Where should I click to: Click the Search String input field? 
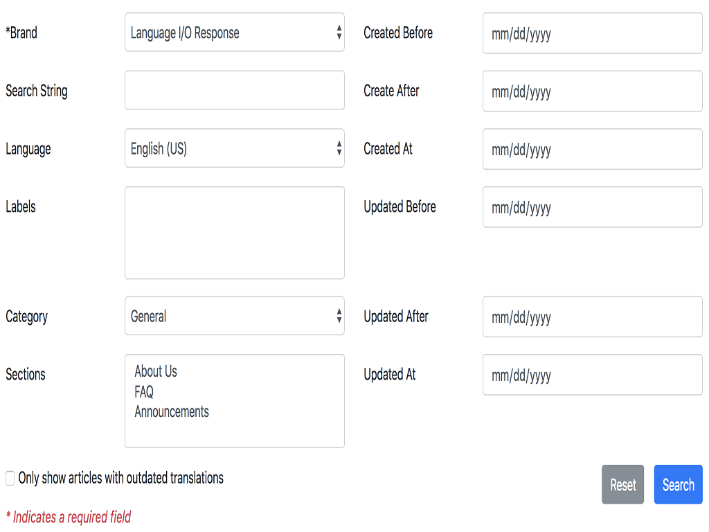[235, 91]
